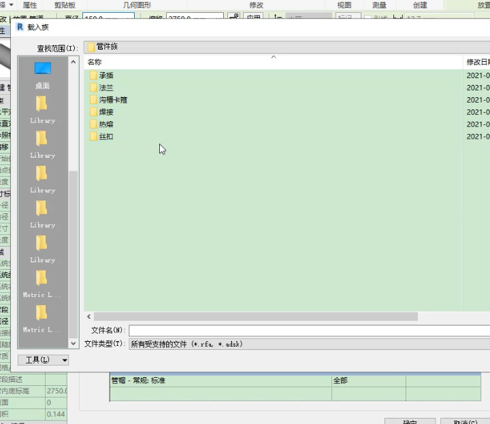Image resolution: width=490 pixels, height=424 pixels.
Task: Click the 属性 ribbon panel label
Action: 31,5
